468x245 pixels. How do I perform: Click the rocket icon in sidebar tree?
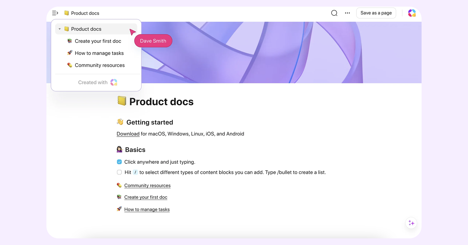pos(70,53)
